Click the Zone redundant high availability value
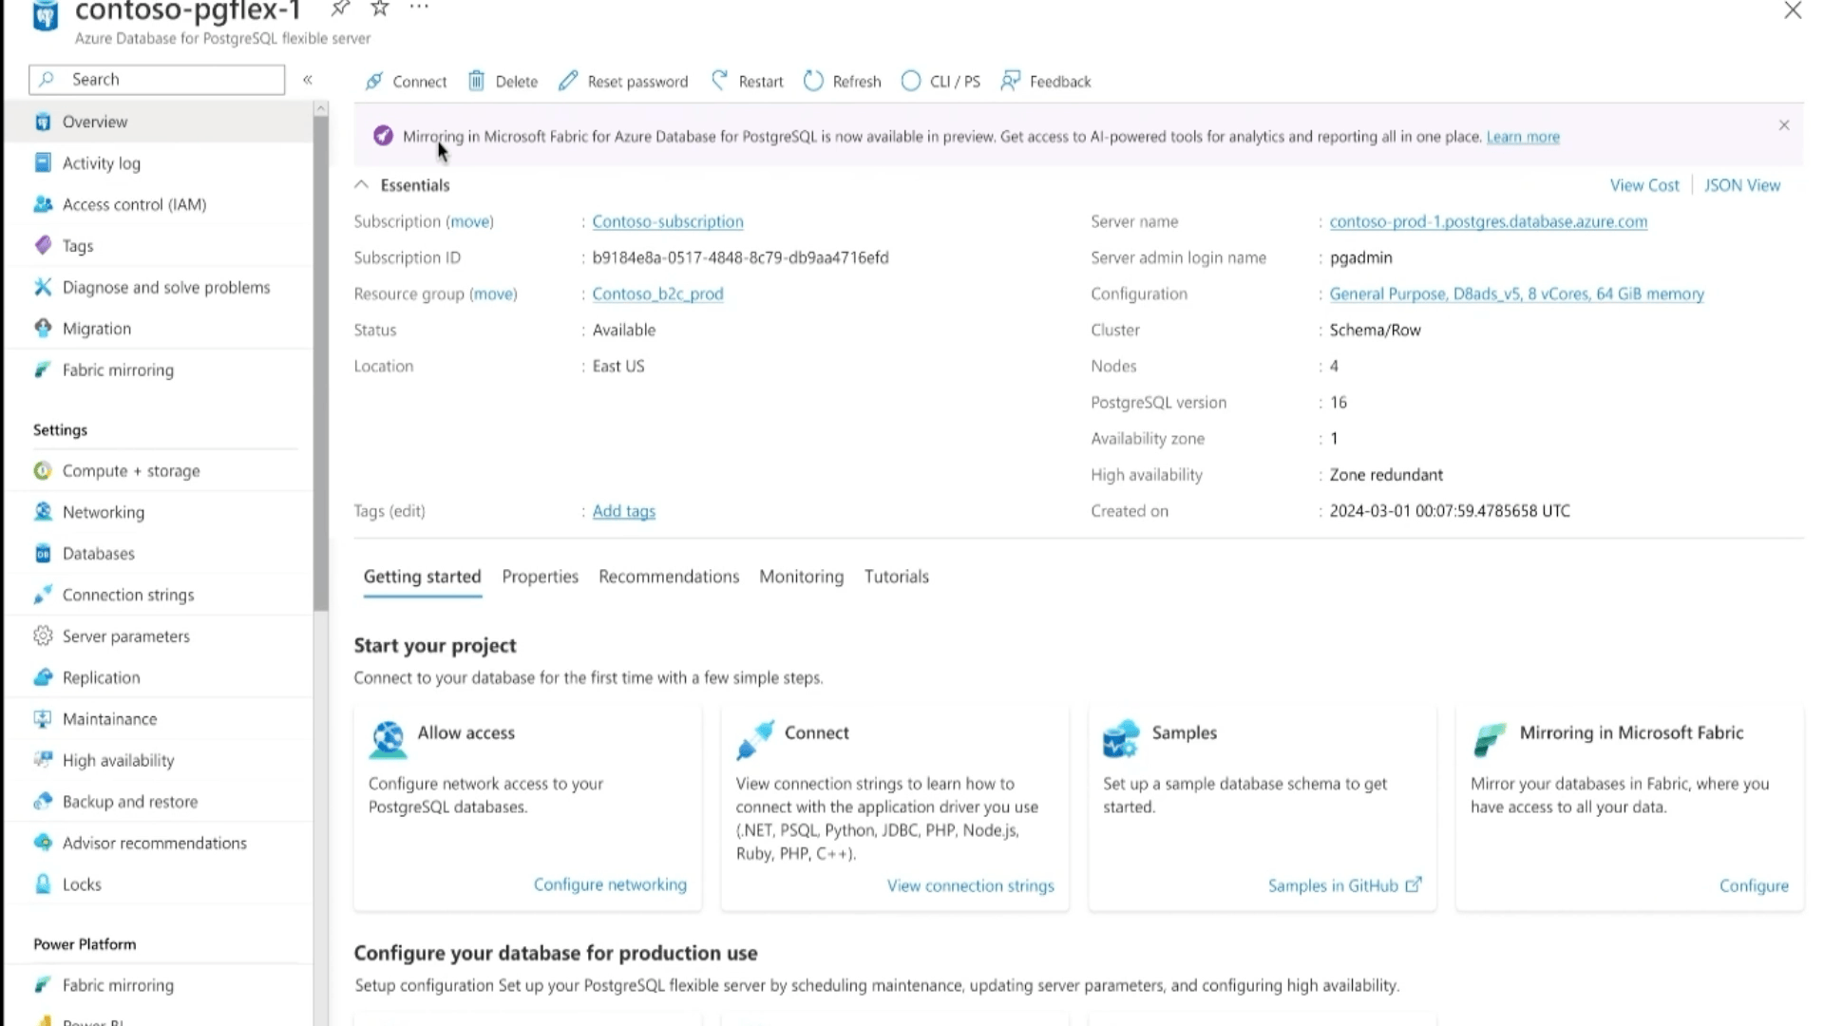This screenshot has height=1026, width=1824. [x=1386, y=474]
